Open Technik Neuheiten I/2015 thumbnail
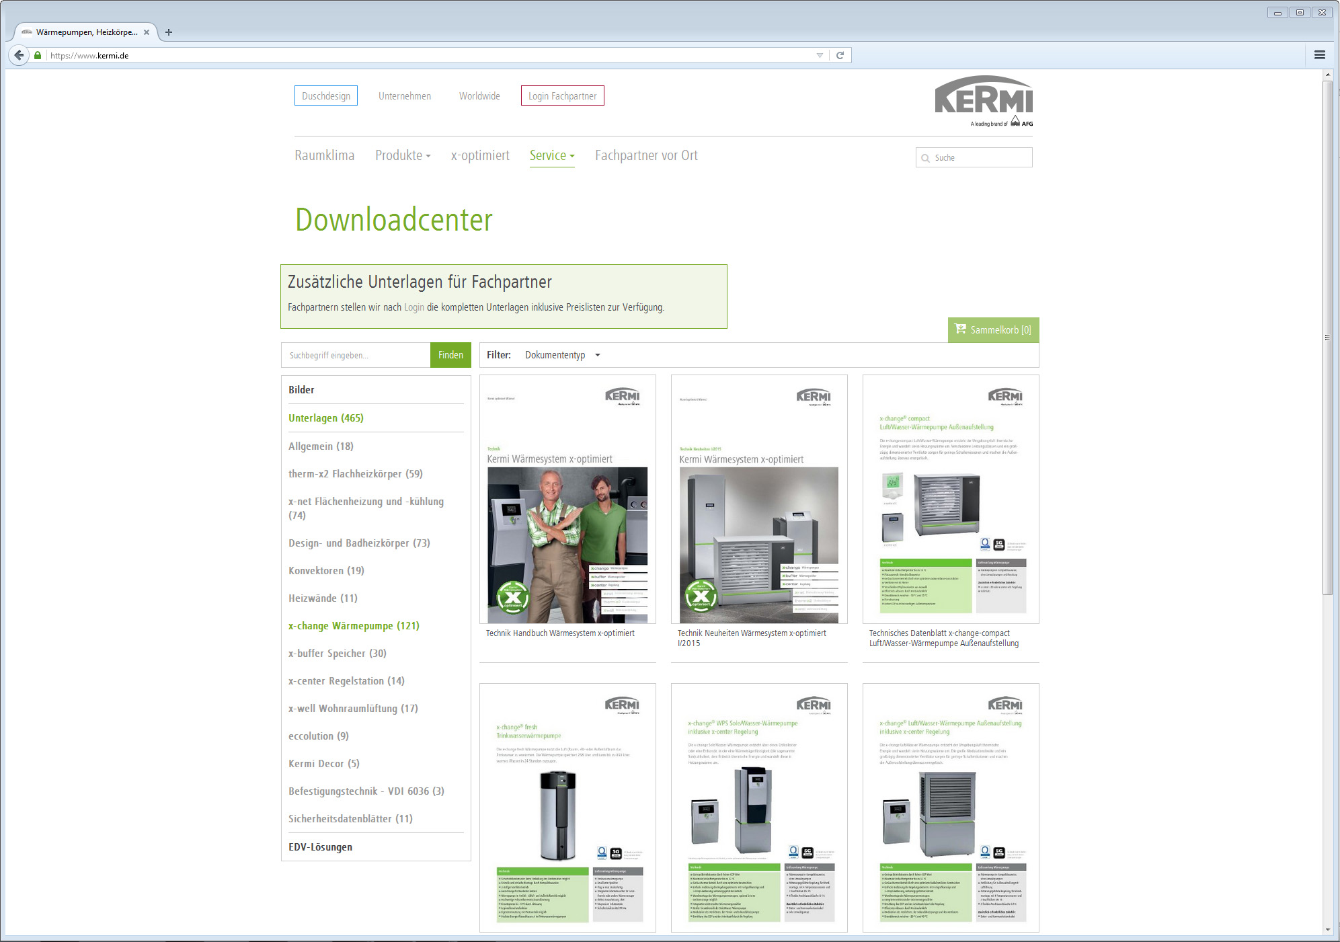 point(759,499)
